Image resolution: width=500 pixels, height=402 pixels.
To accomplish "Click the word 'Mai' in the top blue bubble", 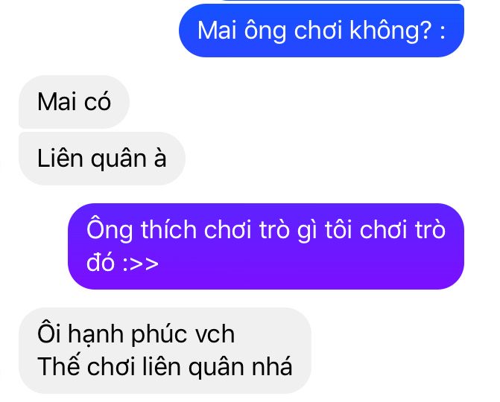I will [x=217, y=31].
